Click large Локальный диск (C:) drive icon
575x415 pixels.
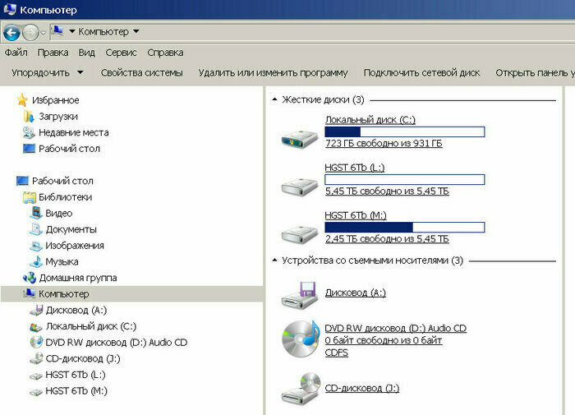point(300,138)
